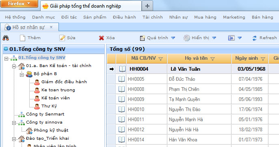Open the Bán hàng menu

click(262, 17)
